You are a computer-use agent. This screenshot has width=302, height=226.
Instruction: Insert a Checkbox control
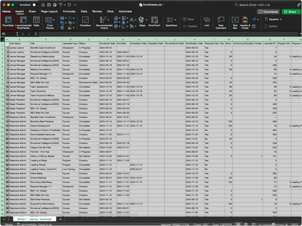point(85,22)
